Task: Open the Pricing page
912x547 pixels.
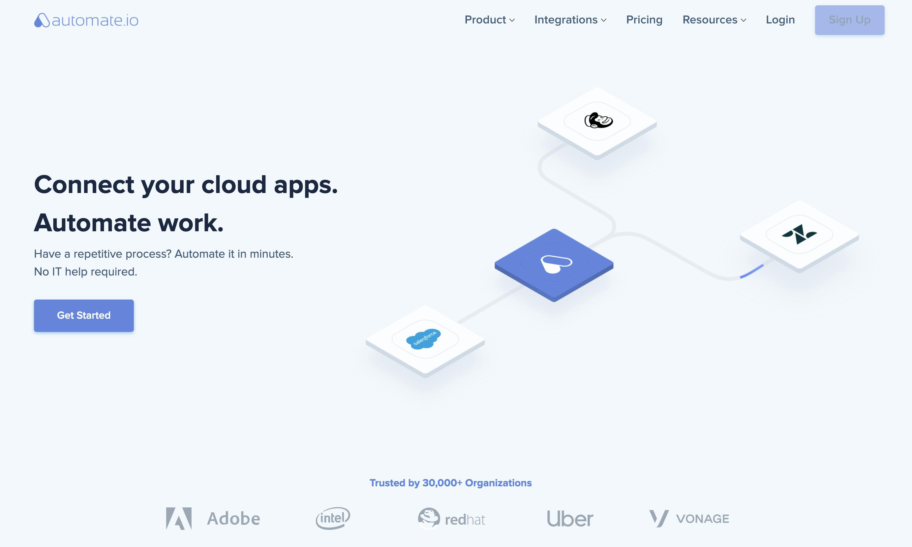Action: (x=644, y=19)
